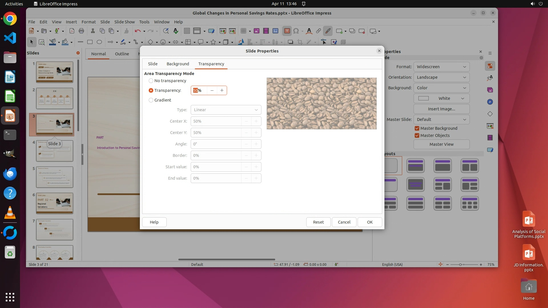Open the Orientation Landscape dropdown
548x308 pixels.
441,77
